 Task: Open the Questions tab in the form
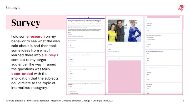[x=81, y=17]
